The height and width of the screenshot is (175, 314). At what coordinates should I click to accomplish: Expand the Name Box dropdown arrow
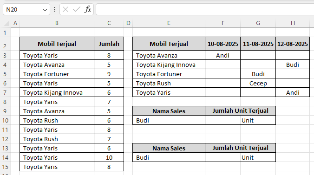coord(45,10)
